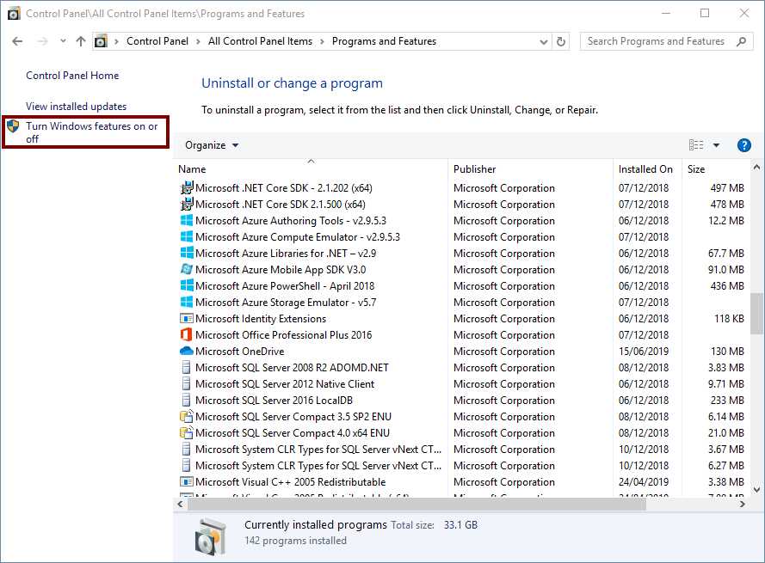Screen dimensions: 765x563
Task: Click the Control Panel icon in the address bar
Action: click(x=102, y=40)
